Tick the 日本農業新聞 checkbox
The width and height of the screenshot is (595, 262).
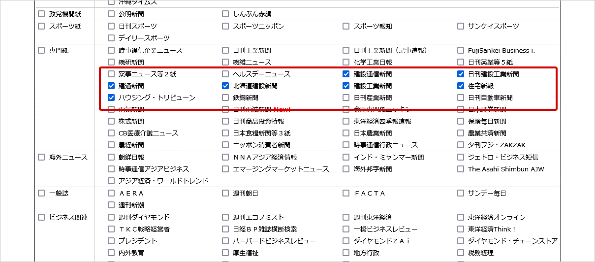pyautogui.click(x=346, y=133)
